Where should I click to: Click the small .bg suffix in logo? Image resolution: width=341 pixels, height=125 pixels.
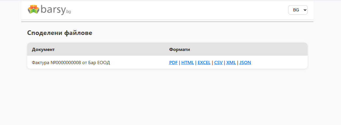coord(68,12)
